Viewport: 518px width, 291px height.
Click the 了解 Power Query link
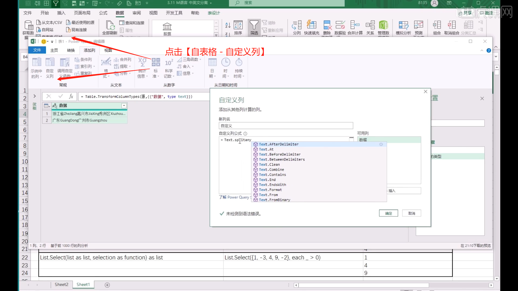click(x=235, y=197)
